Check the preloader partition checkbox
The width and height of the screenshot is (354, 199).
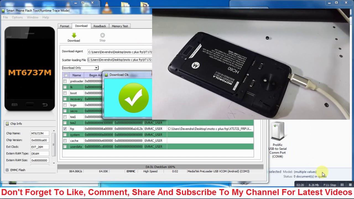pyautogui.click(x=65, y=81)
